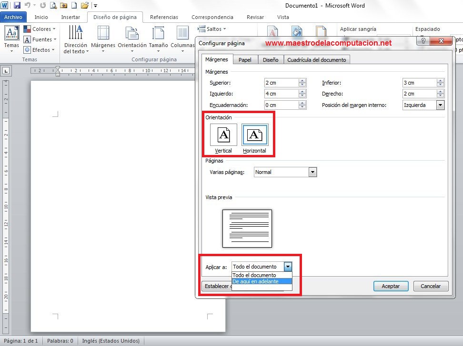Screen dimensions: 463x346
Task: Decrease the Derecho margin with down arrow
Action: click(440, 96)
